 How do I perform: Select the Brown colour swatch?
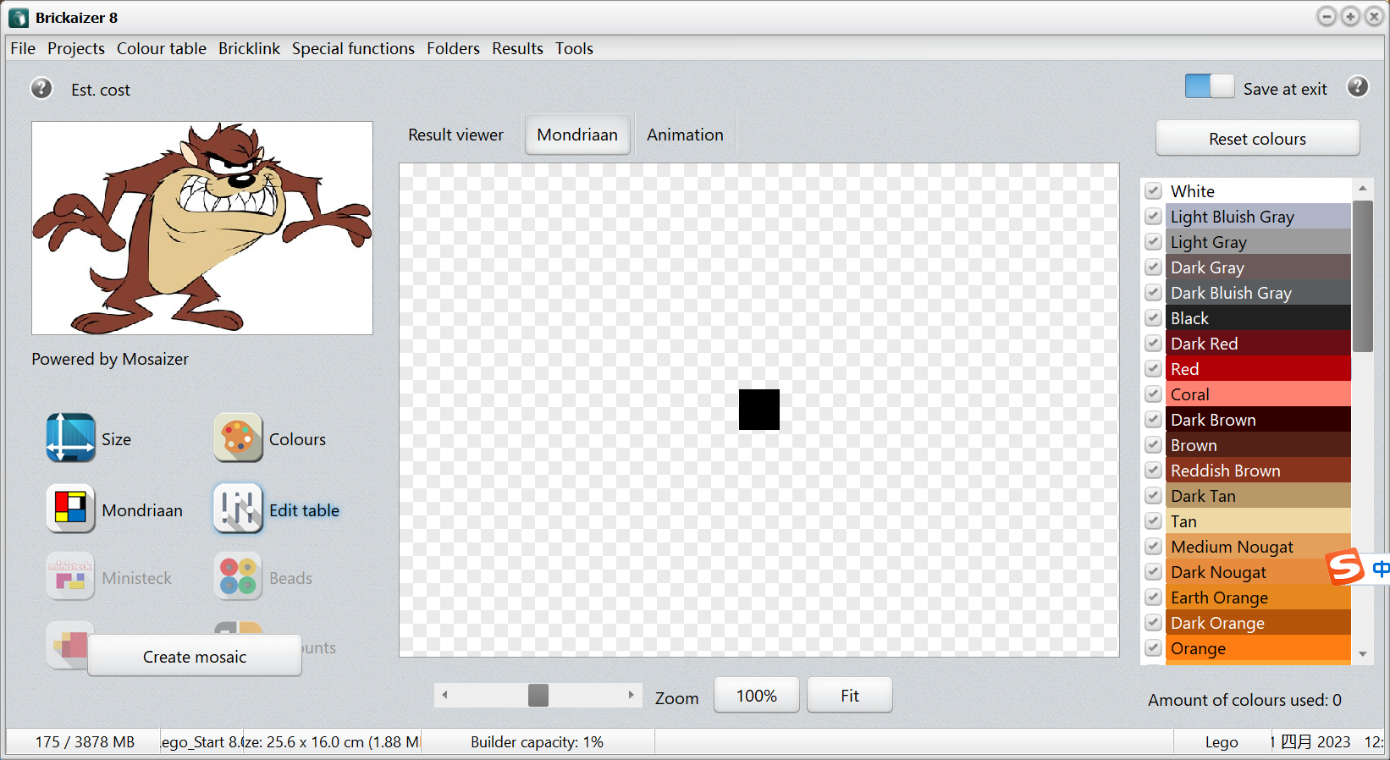tap(1258, 445)
